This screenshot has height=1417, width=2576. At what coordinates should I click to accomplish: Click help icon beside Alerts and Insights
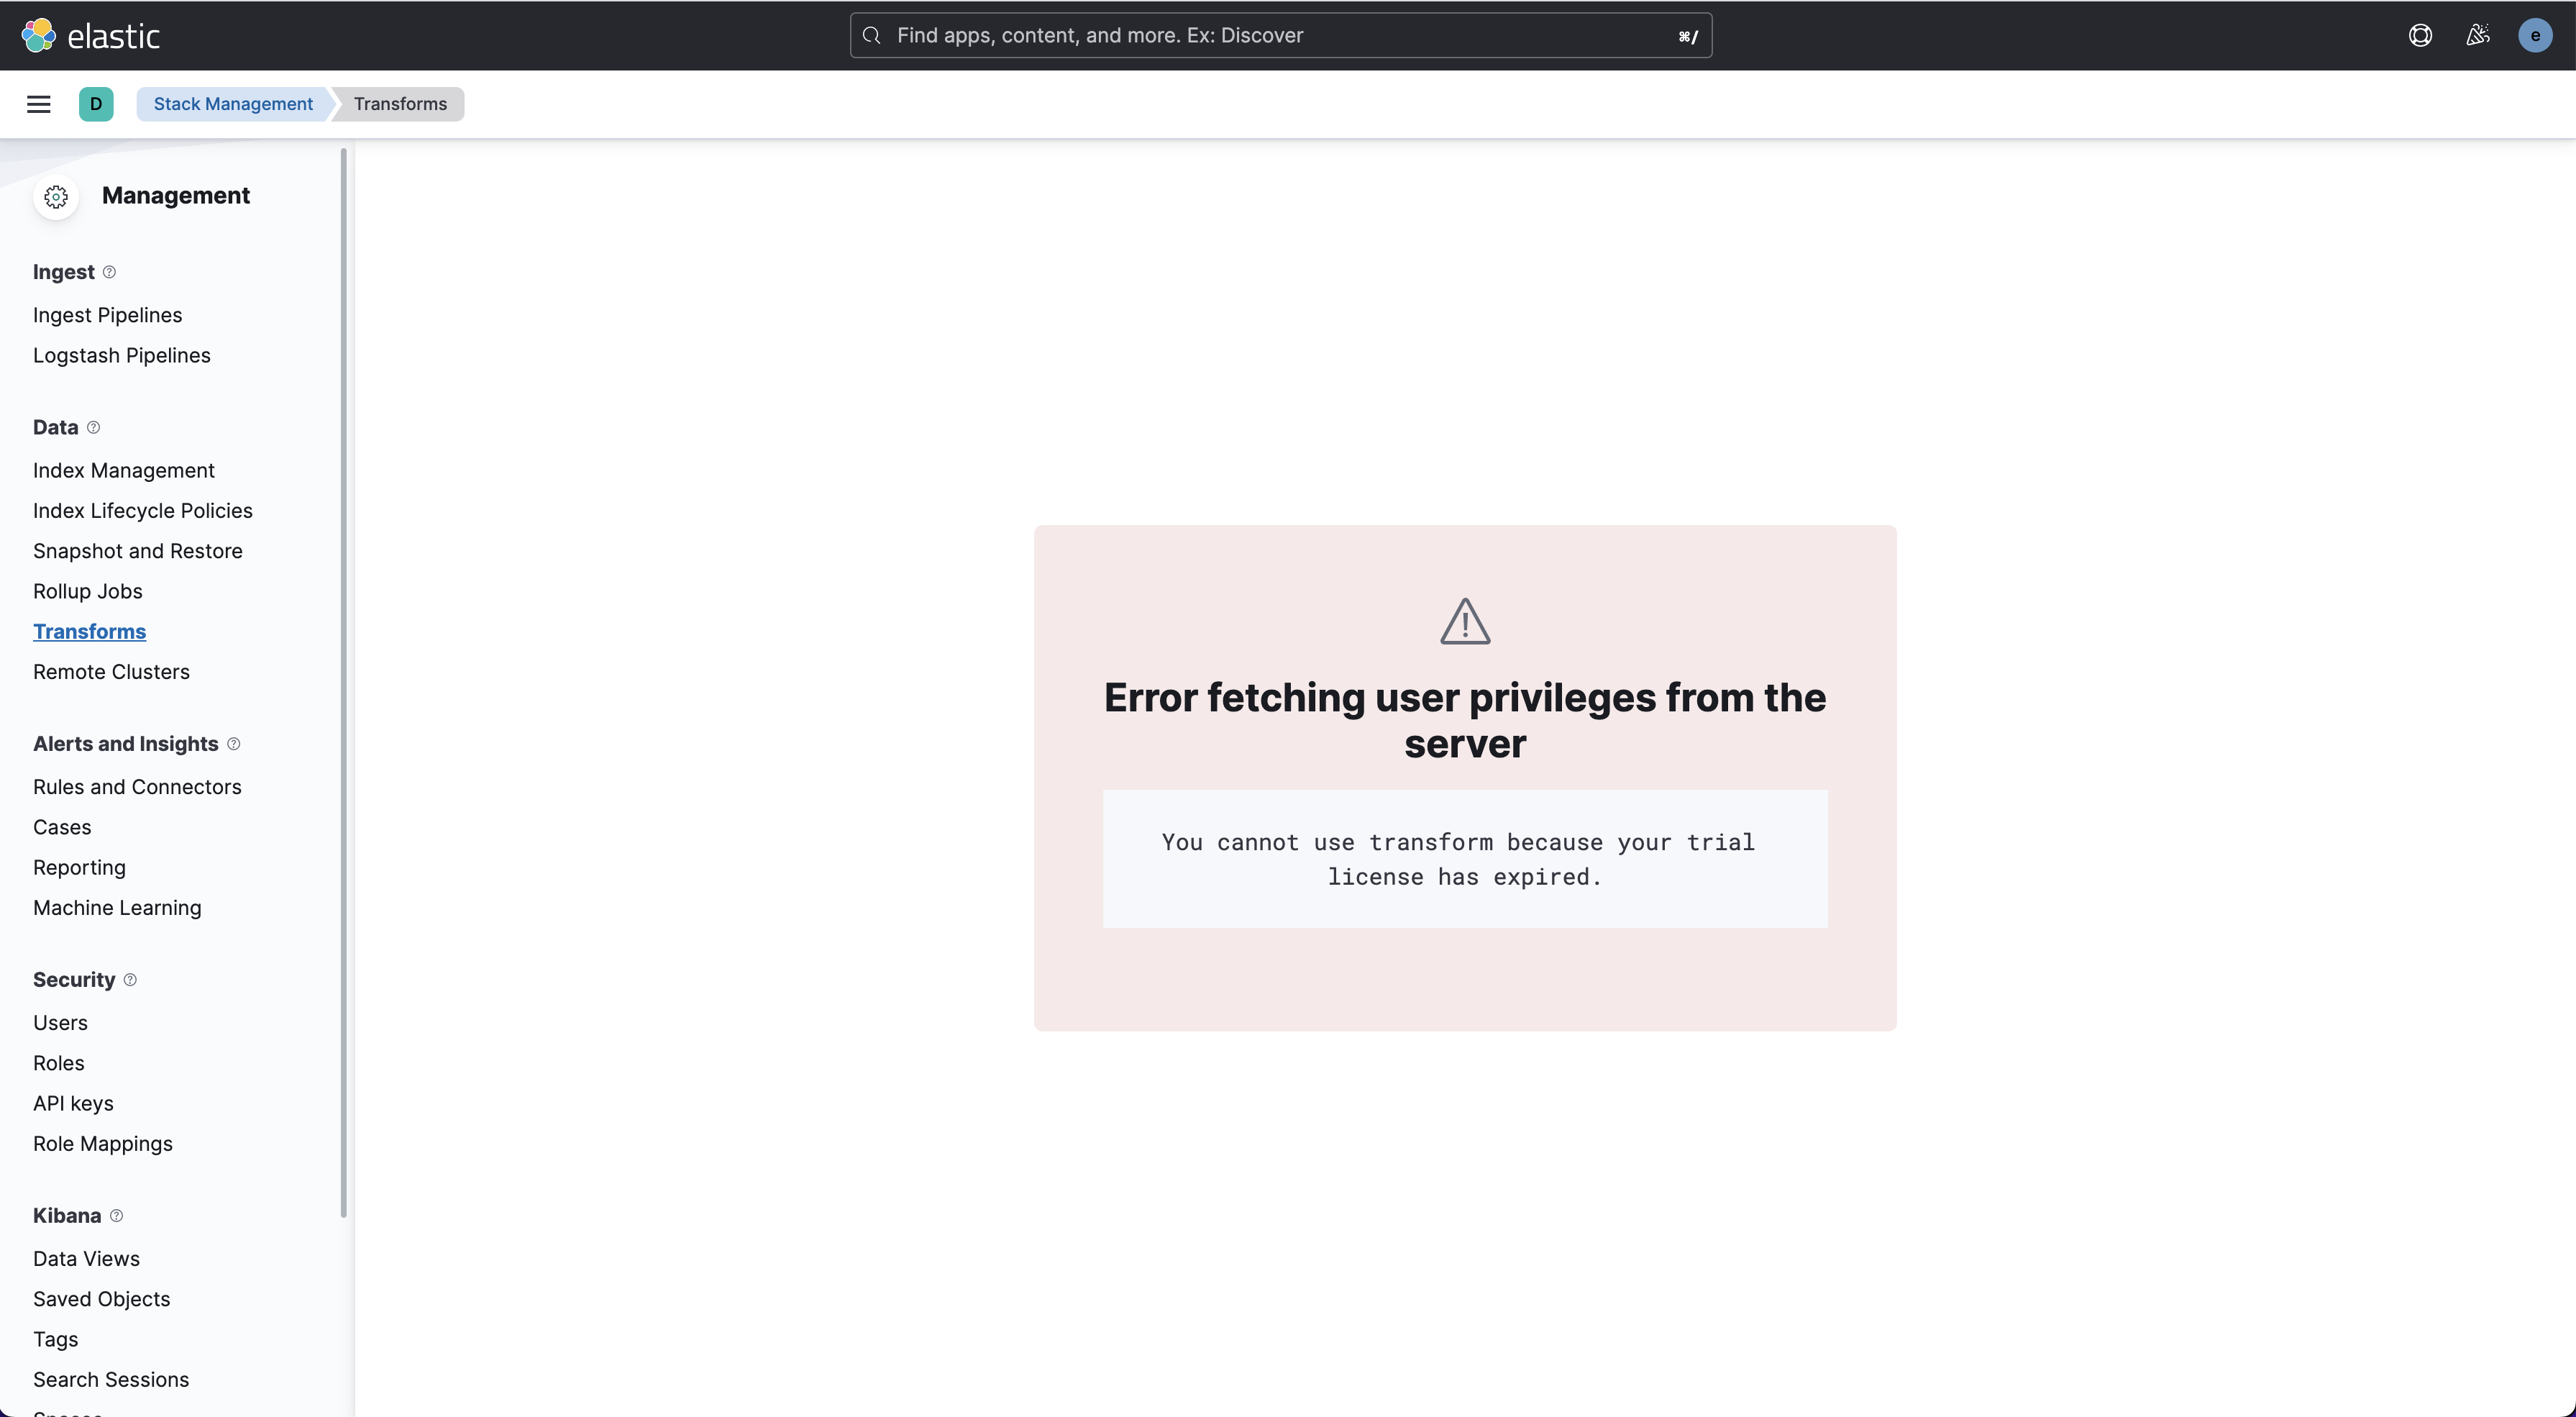(x=234, y=744)
